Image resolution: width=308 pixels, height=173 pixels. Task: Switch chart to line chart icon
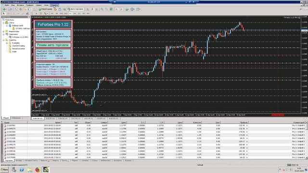pyautogui.click(x=97, y=9)
